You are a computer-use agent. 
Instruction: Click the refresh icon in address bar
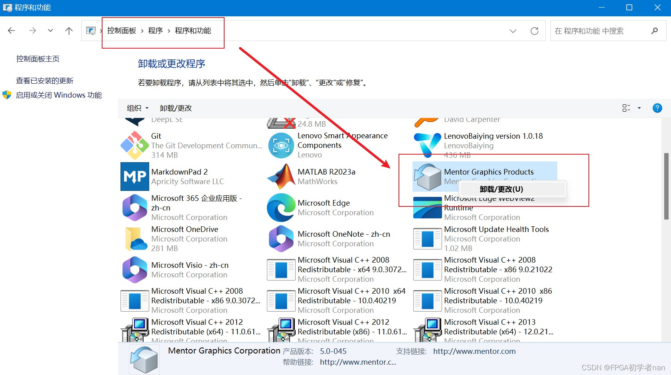coord(535,31)
